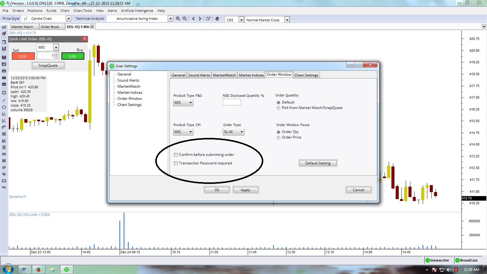The image size is (487, 274).
Task: Click the volume speaker icon in system tray
Action: [449, 270]
